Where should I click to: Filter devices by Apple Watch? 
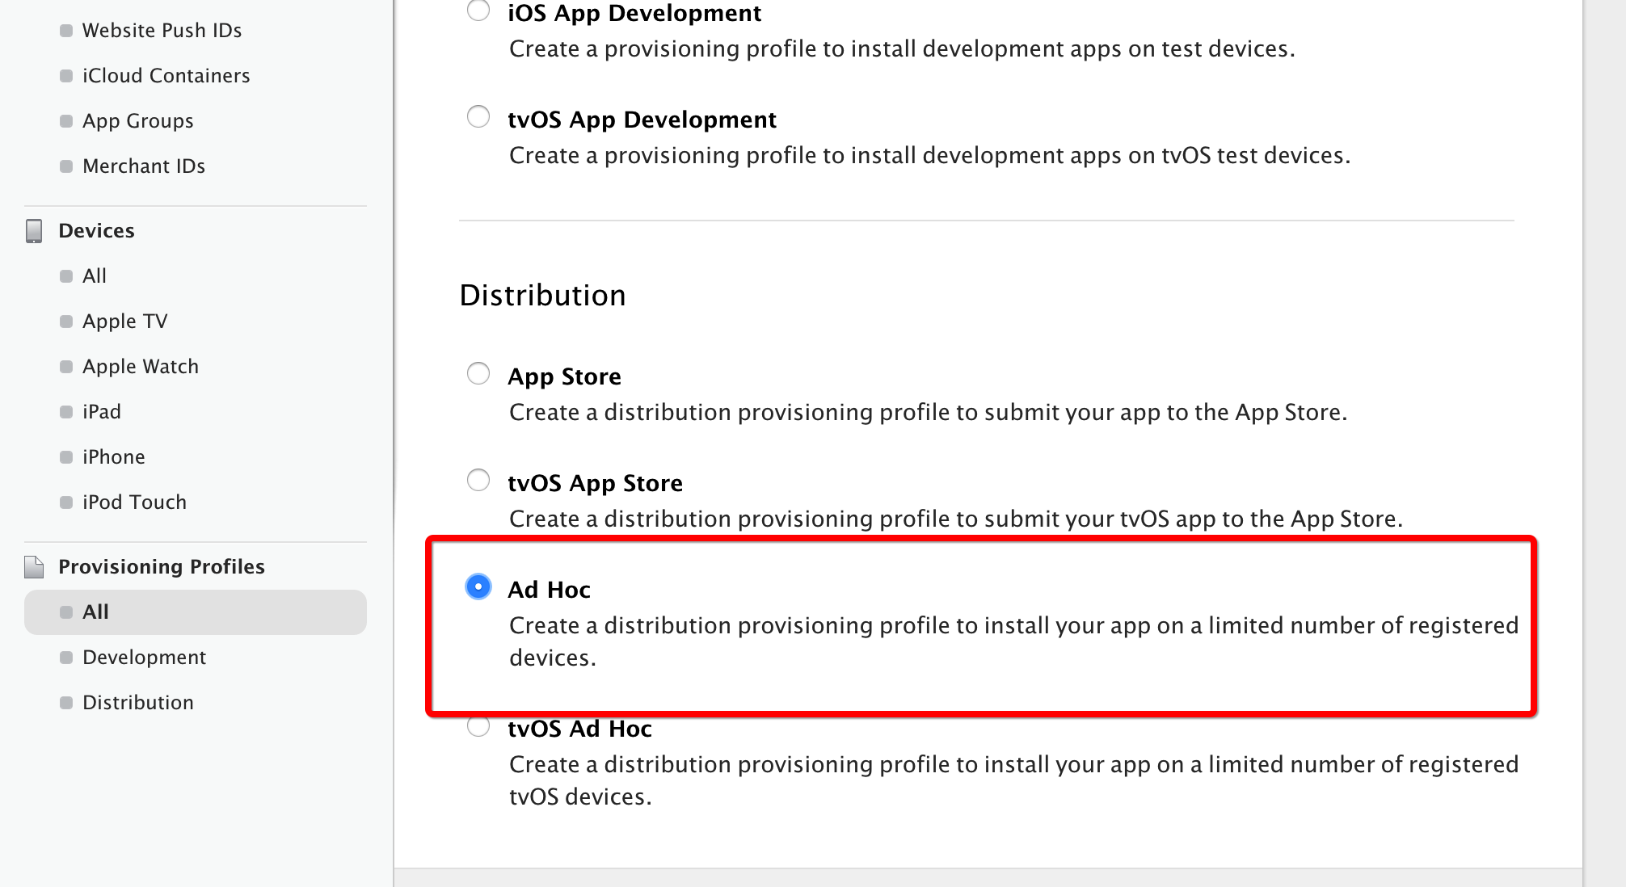click(x=140, y=367)
